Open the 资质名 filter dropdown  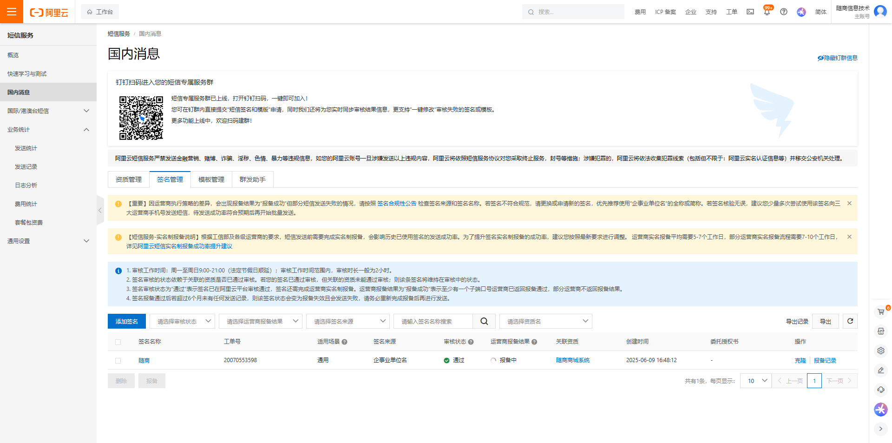click(546, 321)
